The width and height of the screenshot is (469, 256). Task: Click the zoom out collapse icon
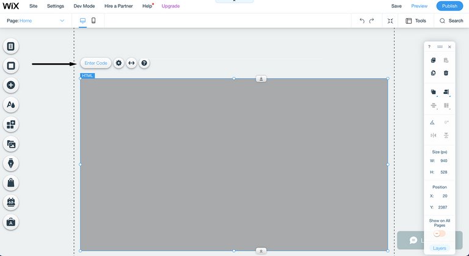pyautogui.click(x=390, y=21)
